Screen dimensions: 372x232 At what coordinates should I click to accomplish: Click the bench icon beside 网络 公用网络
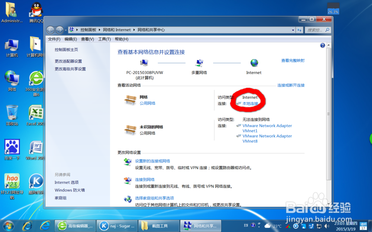tap(131, 99)
